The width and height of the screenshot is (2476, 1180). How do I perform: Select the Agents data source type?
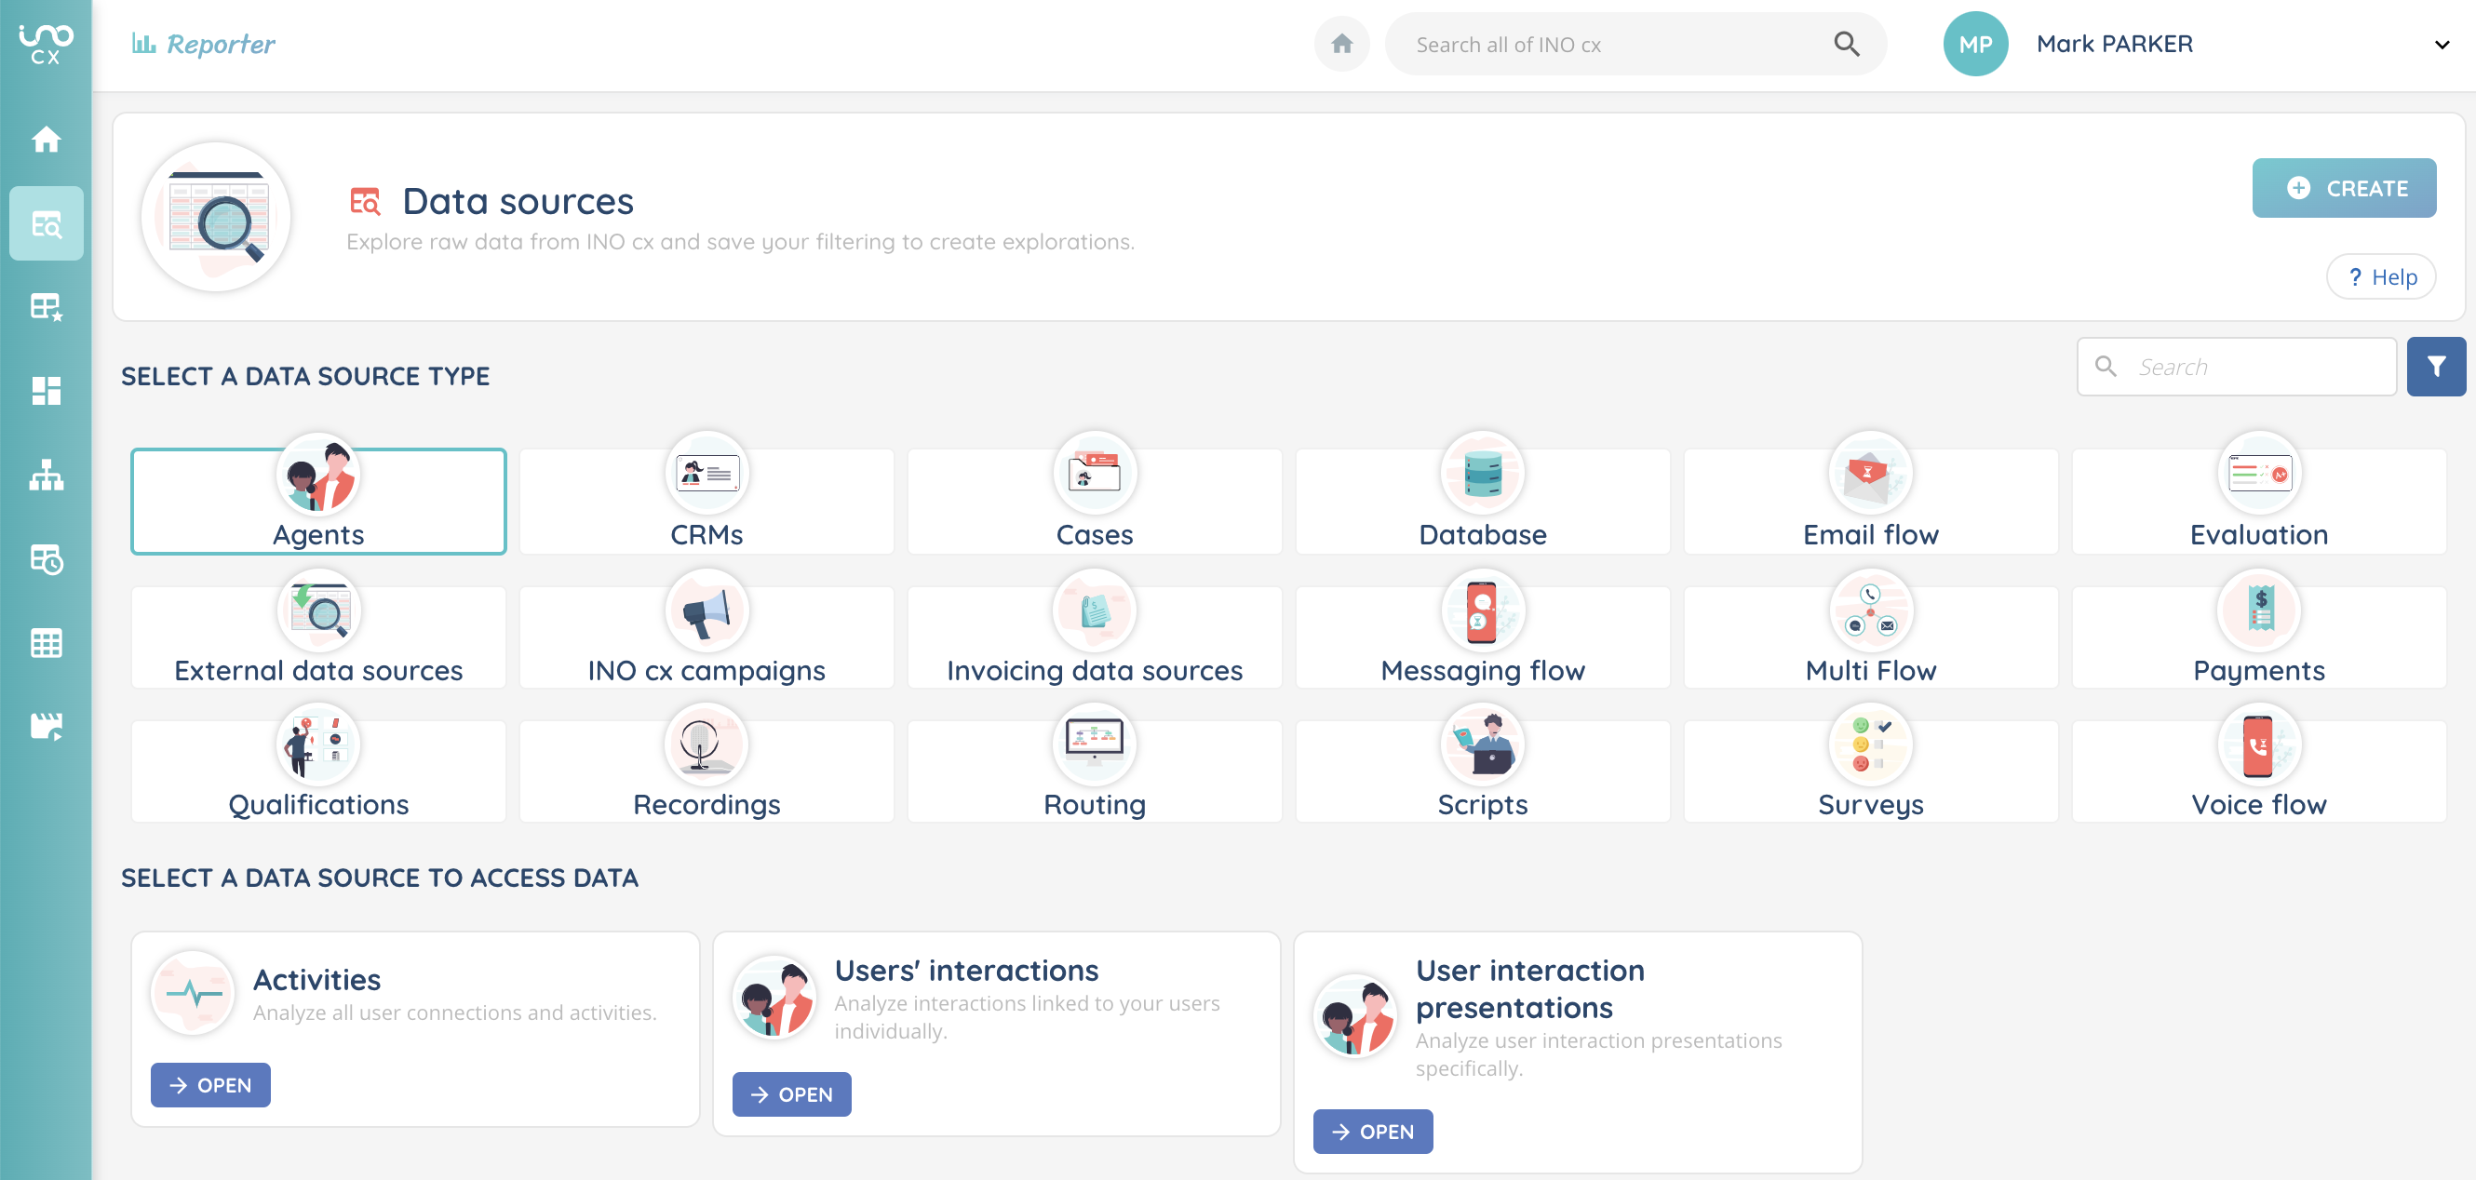[x=318, y=502]
